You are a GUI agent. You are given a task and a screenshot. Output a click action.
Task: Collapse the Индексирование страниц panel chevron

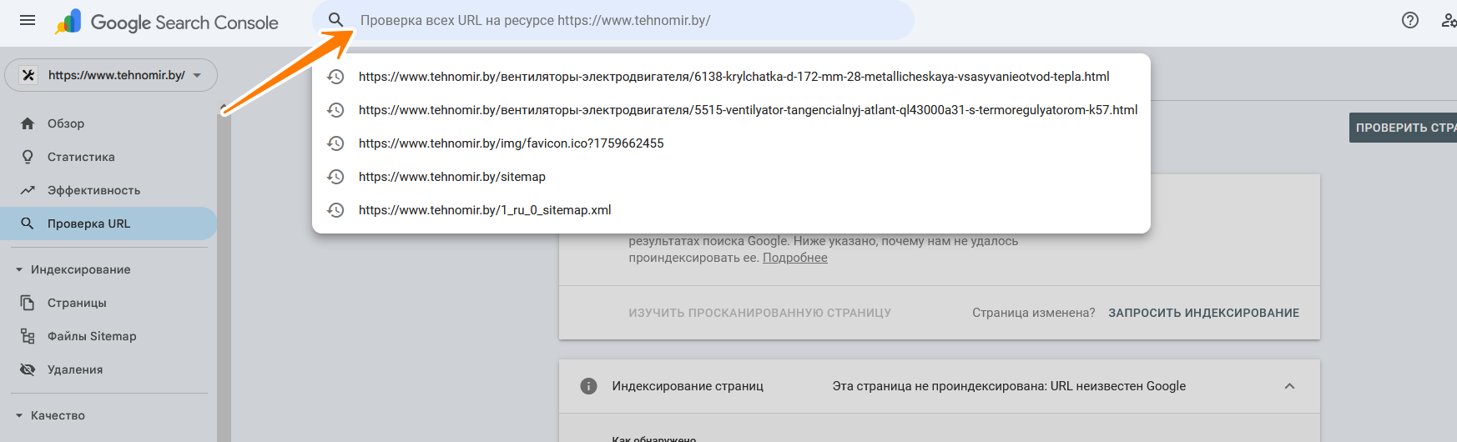1289,386
